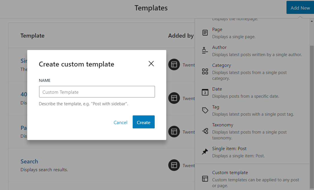Select Custom template from the Add New menu
This screenshot has height=190, width=314.
point(230,172)
